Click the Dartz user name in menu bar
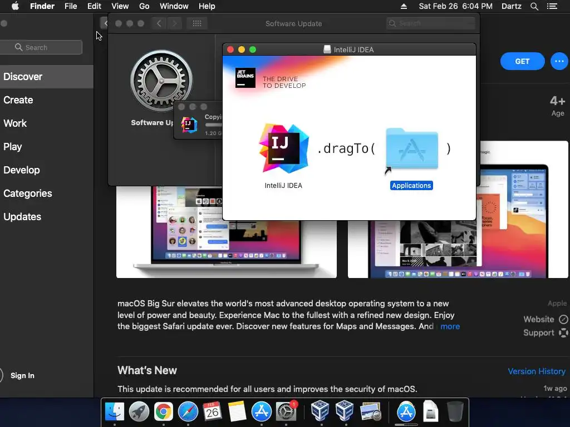 tap(512, 6)
